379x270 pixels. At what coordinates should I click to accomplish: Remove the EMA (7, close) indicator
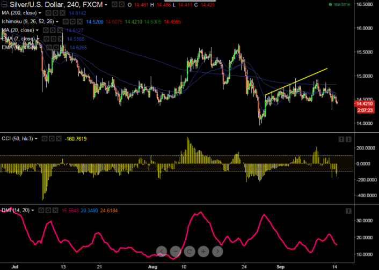(x=61, y=39)
